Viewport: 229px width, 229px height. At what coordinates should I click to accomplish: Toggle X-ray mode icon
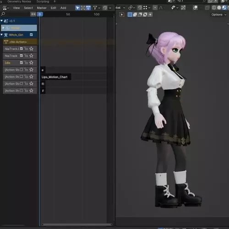pos(207,8)
